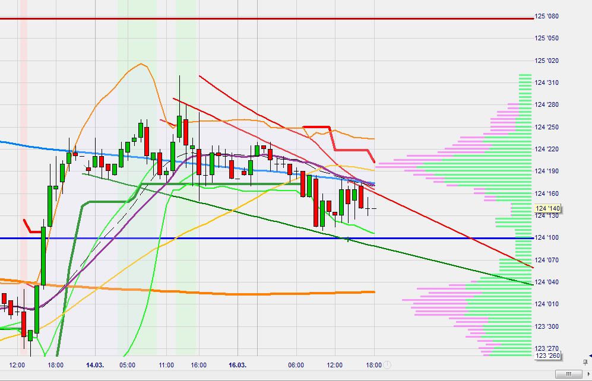The height and width of the screenshot is (381, 592).
Task: Click the dark red horizontal line at 125 '080
Action: (x=267, y=18)
